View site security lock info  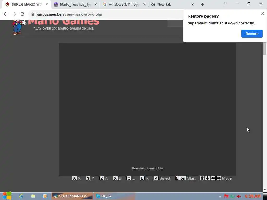[x=33, y=14]
